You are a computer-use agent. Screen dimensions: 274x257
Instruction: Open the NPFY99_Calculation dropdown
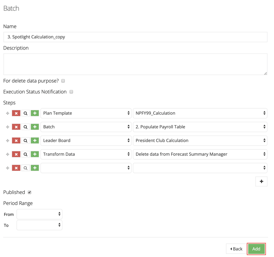[x=200, y=113]
